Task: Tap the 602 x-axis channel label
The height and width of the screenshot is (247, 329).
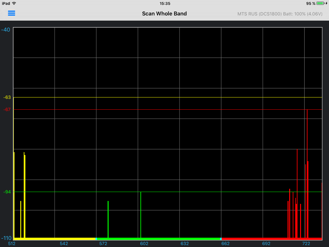Action: [x=144, y=244]
